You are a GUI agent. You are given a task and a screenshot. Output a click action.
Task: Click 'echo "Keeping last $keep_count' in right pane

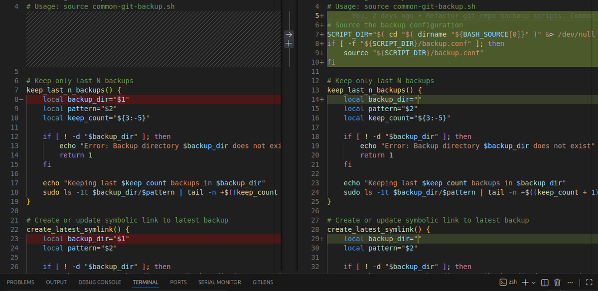[454, 183]
